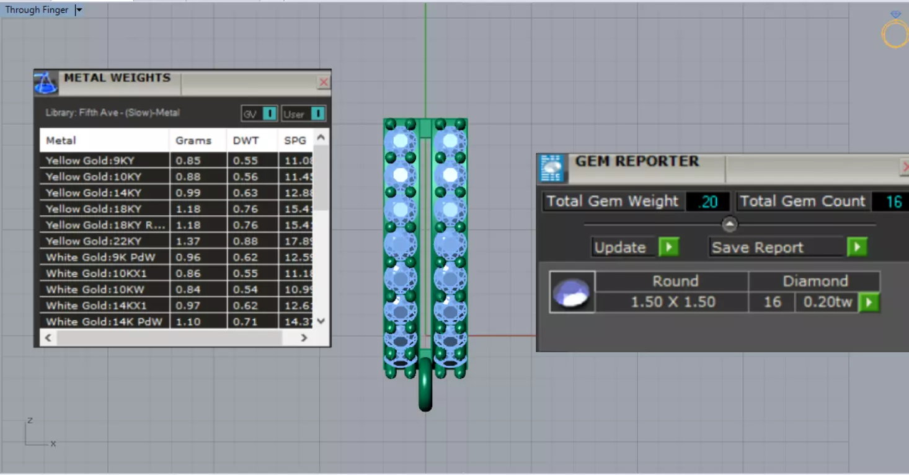Screen dimensions: 909x475
Task: Click the round gem thumbnail
Action: point(572,292)
